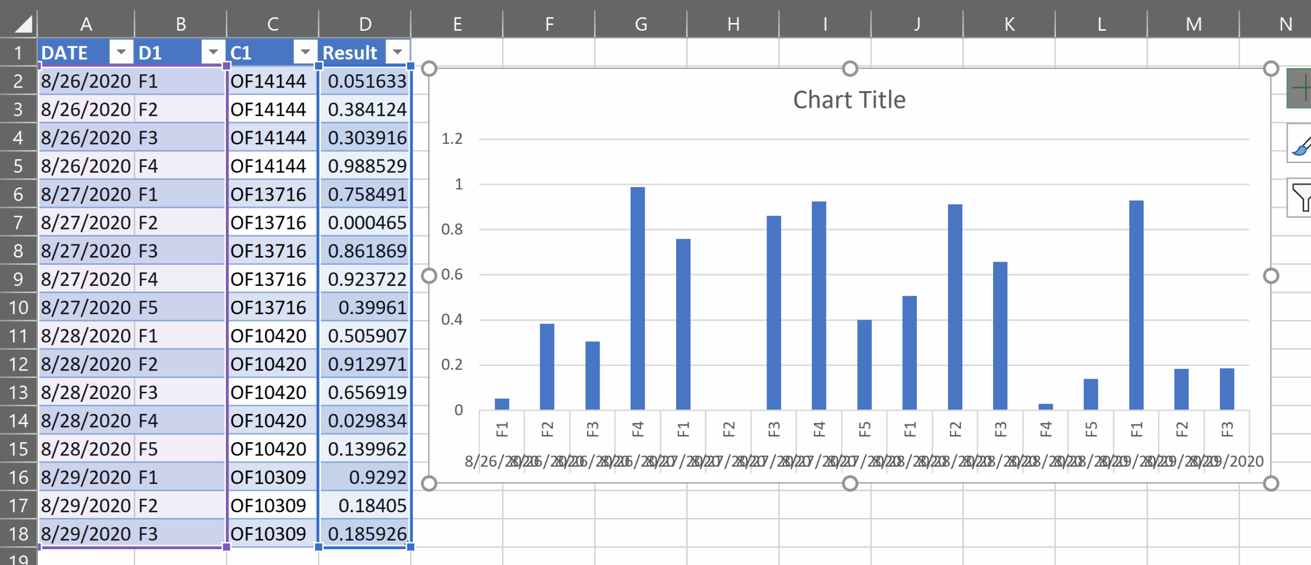The width and height of the screenshot is (1311, 565).
Task: Click row header 10
Action: pyautogui.click(x=19, y=307)
